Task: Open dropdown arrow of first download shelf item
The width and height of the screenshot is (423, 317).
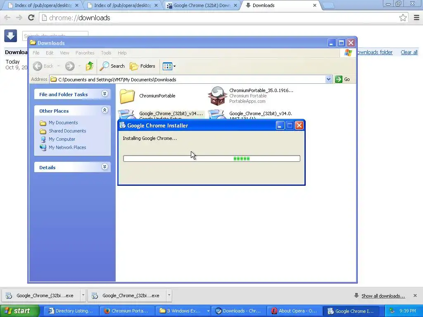Action: [x=83, y=295]
